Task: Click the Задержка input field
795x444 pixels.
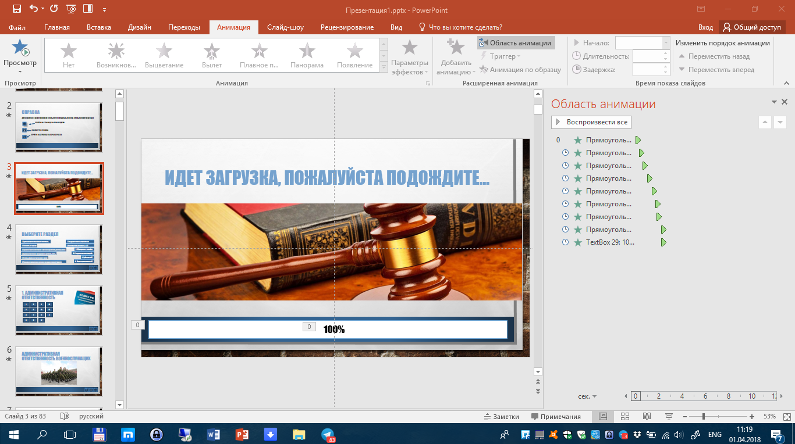Action: click(x=651, y=70)
